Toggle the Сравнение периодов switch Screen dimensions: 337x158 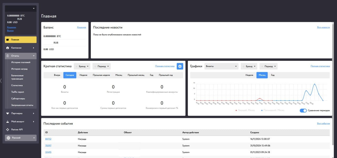[303, 110]
